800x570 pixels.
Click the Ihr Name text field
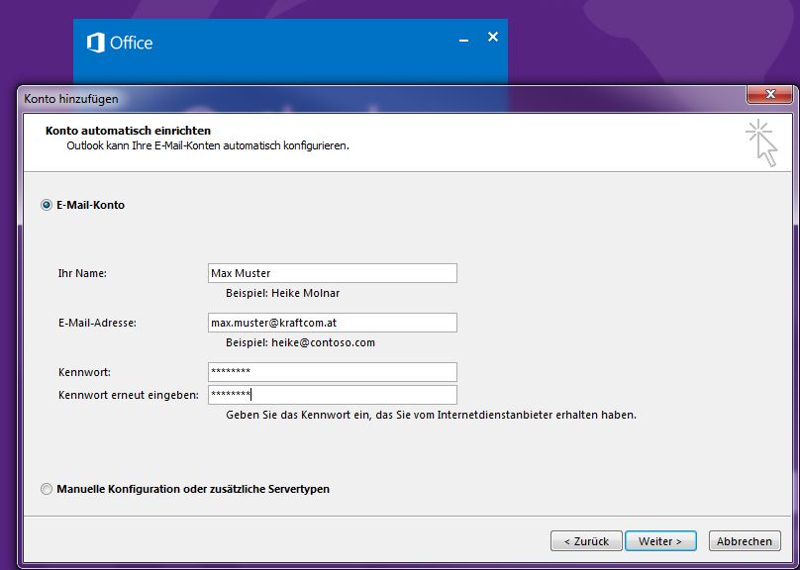[x=332, y=273]
